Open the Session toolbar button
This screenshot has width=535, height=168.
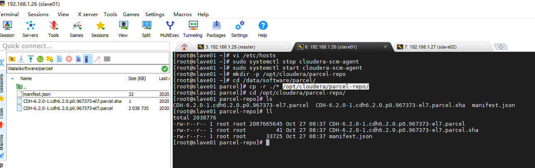coord(7,29)
